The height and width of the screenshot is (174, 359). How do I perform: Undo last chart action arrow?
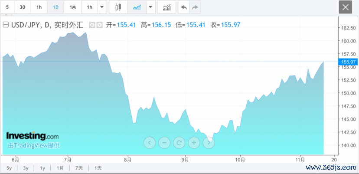184,7
